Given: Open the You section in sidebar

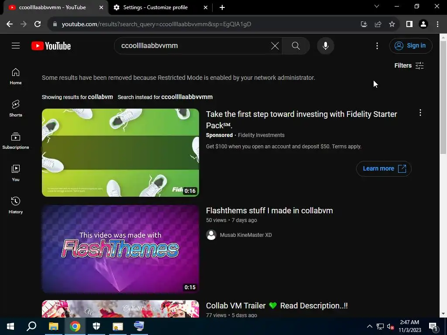Looking at the screenshot, I should 16,173.
